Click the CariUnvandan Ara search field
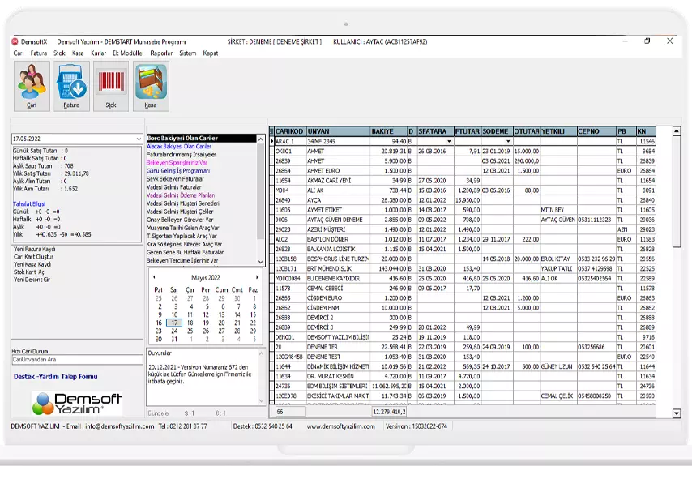 pos(76,359)
